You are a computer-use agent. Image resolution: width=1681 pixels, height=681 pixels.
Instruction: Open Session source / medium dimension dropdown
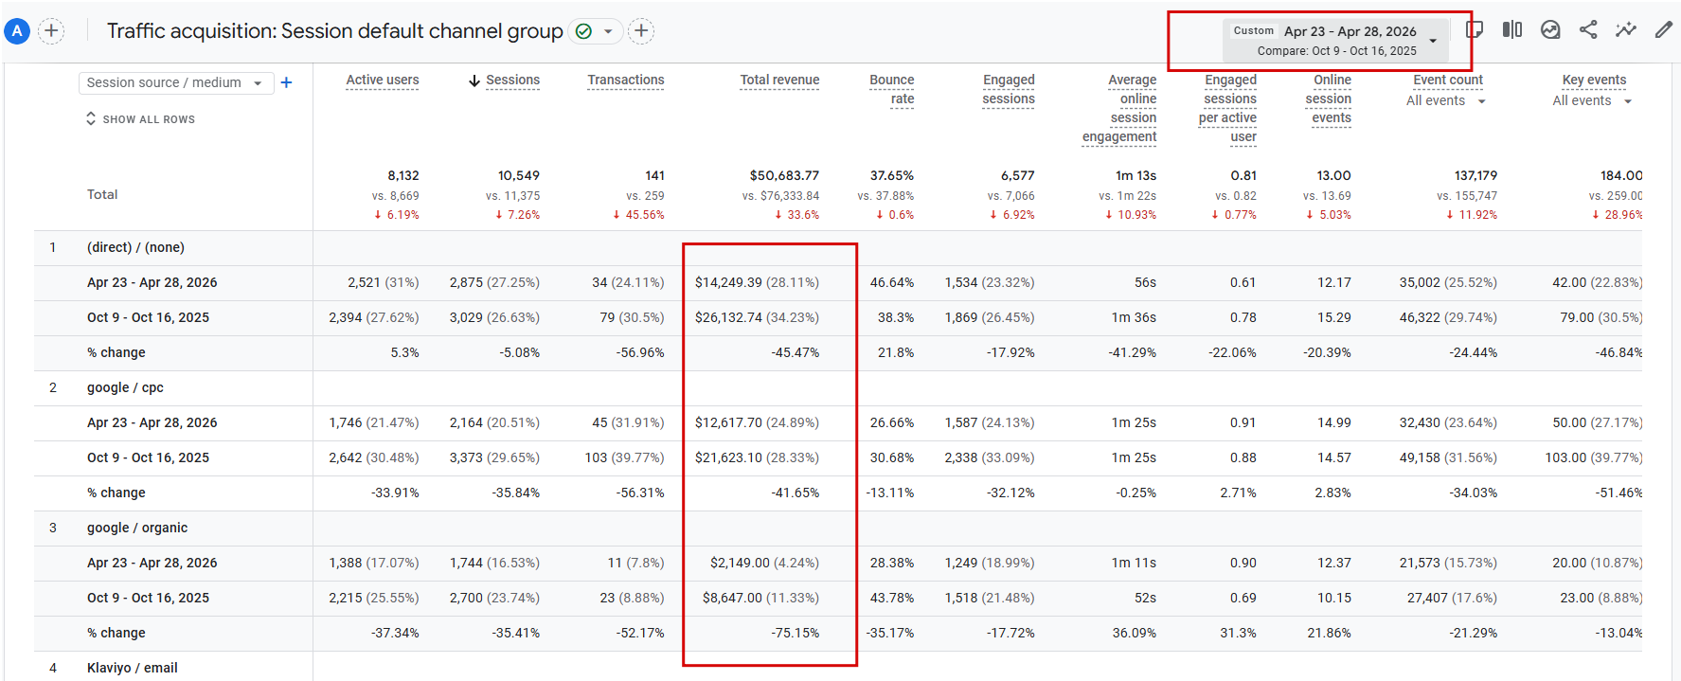[x=175, y=83]
